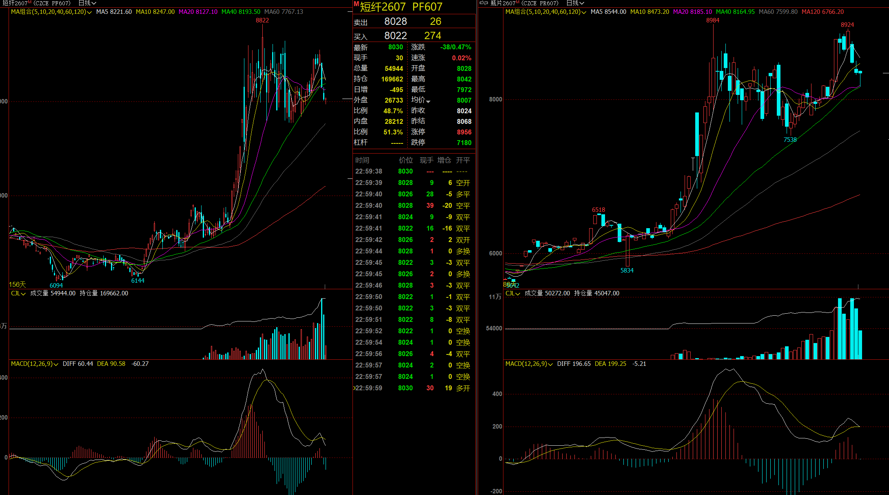Click the 时间 column header in tick table
889x495 pixels.
pyautogui.click(x=362, y=161)
